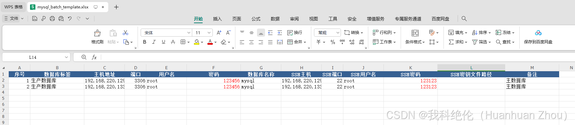Toggle italic formatting

pyautogui.click(x=154, y=42)
